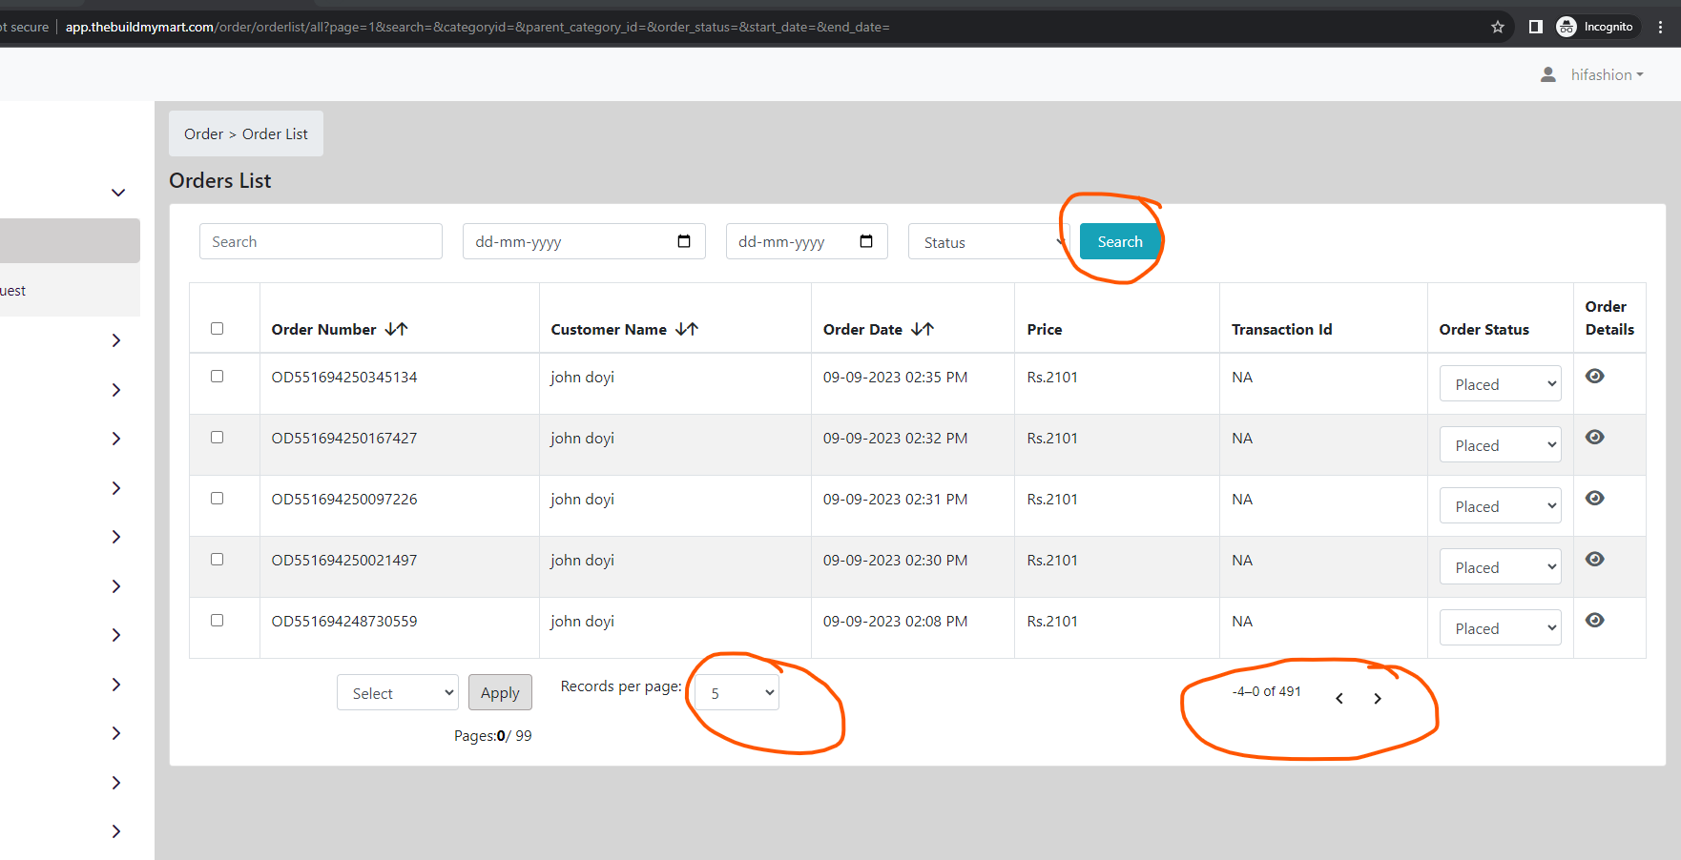Click the Apply button
This screenshot has height=860, width=1681.
click(x=500, y=693)
